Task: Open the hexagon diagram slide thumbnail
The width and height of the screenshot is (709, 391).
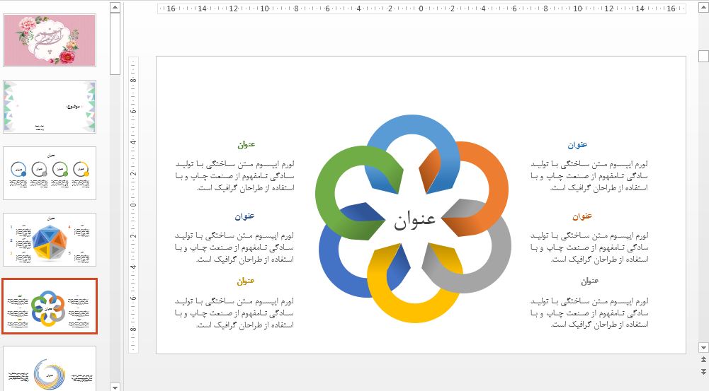Action: 50,240
